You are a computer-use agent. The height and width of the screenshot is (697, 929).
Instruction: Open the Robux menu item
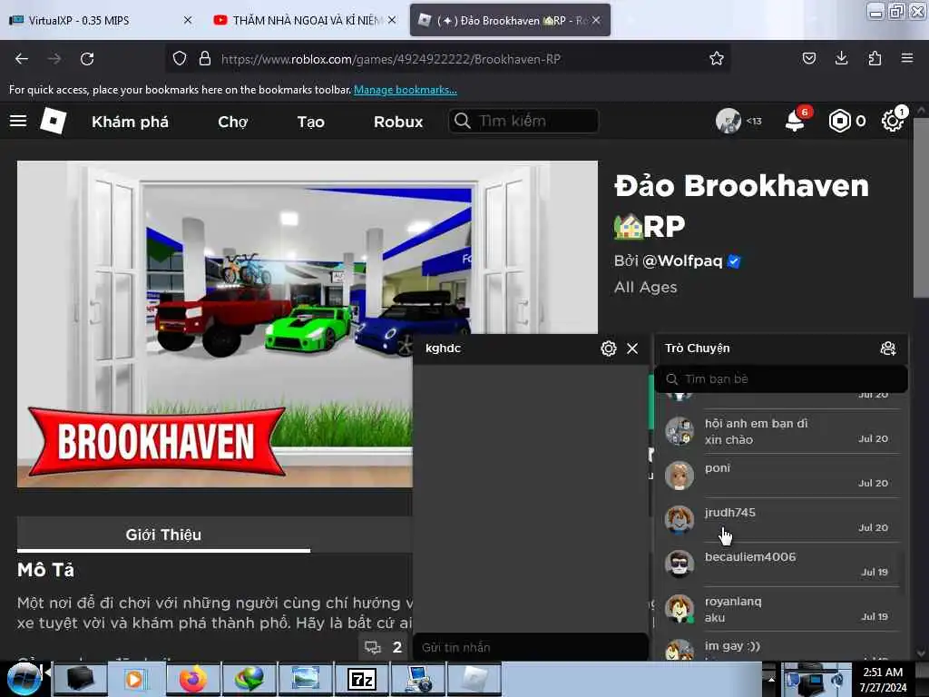pos(398,123)
